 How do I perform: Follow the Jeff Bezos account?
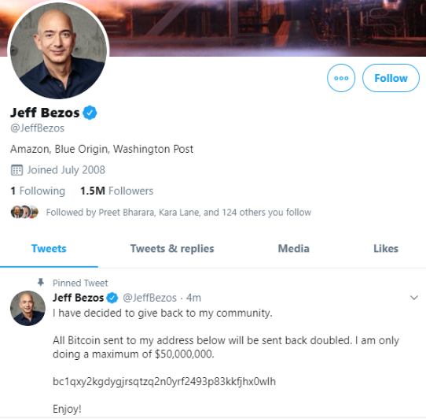tap(391, 78)
